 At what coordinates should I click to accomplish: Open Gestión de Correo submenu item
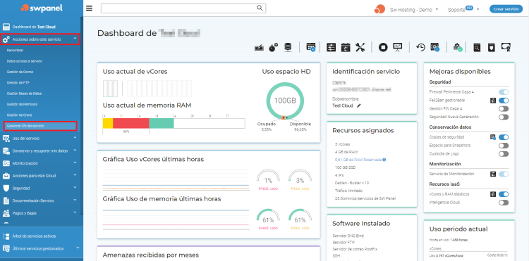pos(20,72)
